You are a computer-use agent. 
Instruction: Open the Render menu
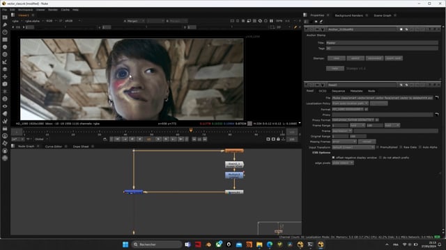[x=53, y=10]
